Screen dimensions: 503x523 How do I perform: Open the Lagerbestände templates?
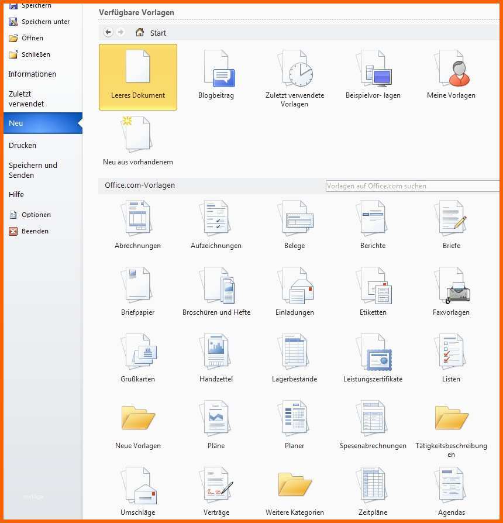point(295,358)
